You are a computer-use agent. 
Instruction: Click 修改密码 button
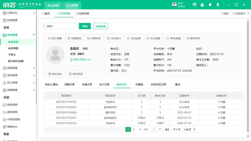click(76, 74)
